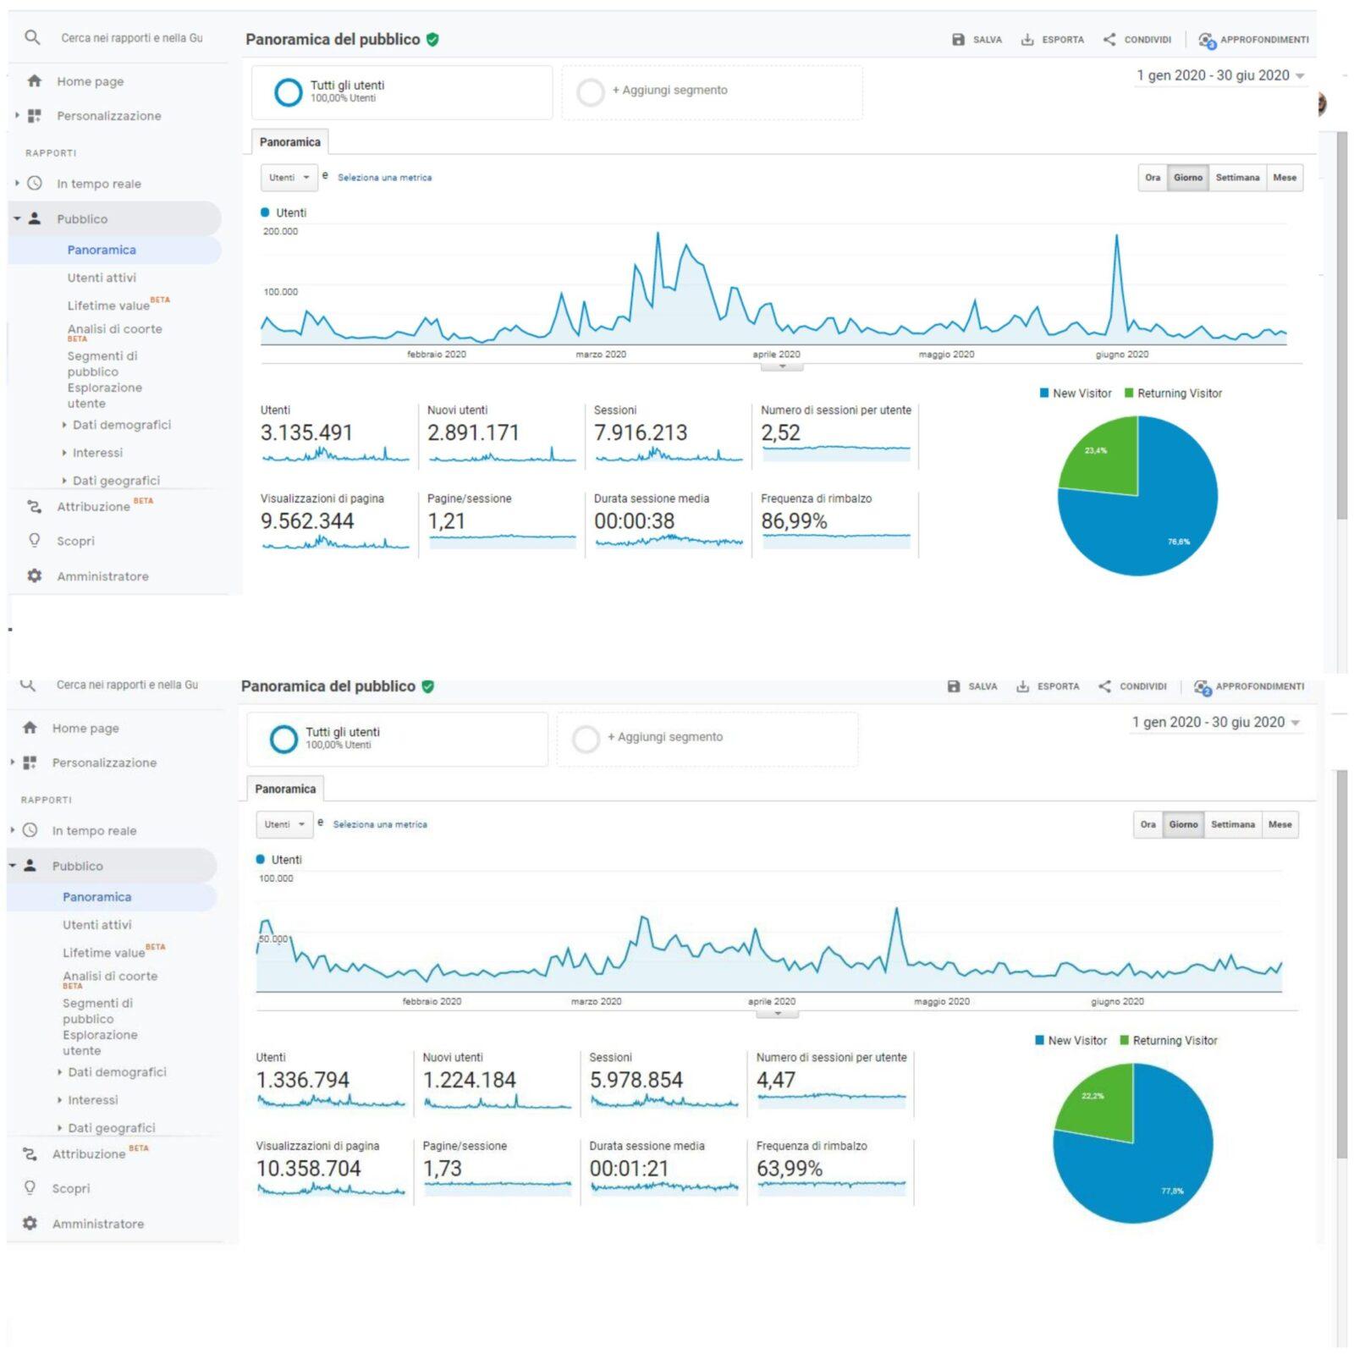This screenshot has height=1354, width=1354.
Task: Open Approfondimenti insights icon in the lower report
Action: pyautogui.click(x=1203, y=687)
